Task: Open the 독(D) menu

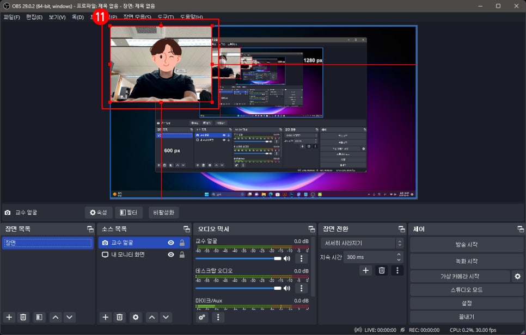Action: point(78,17)
